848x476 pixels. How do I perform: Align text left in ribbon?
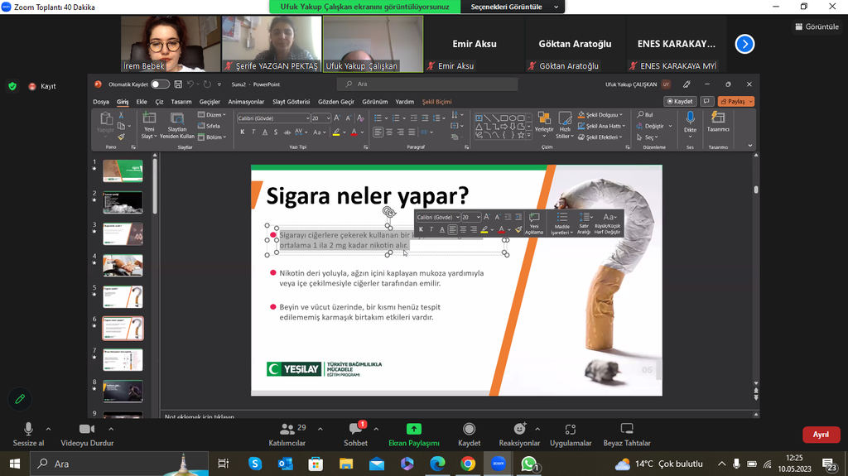[x=378, y=132]
